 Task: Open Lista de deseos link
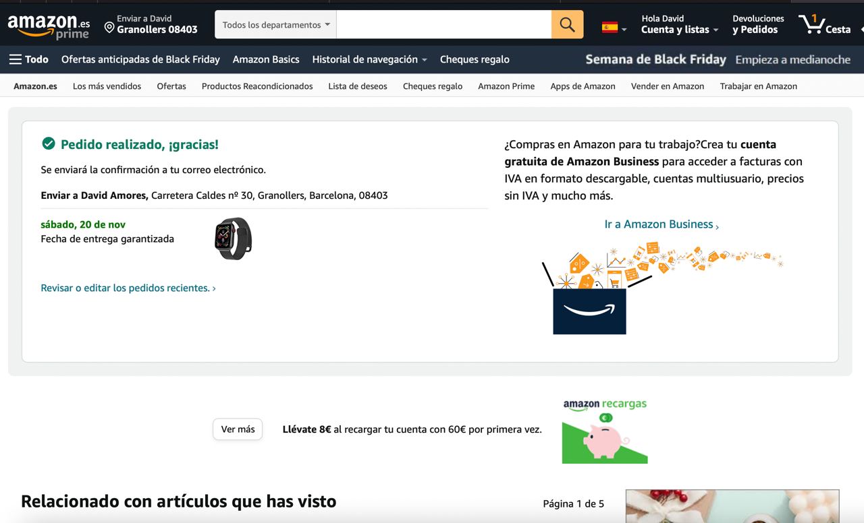coord(358,86)
